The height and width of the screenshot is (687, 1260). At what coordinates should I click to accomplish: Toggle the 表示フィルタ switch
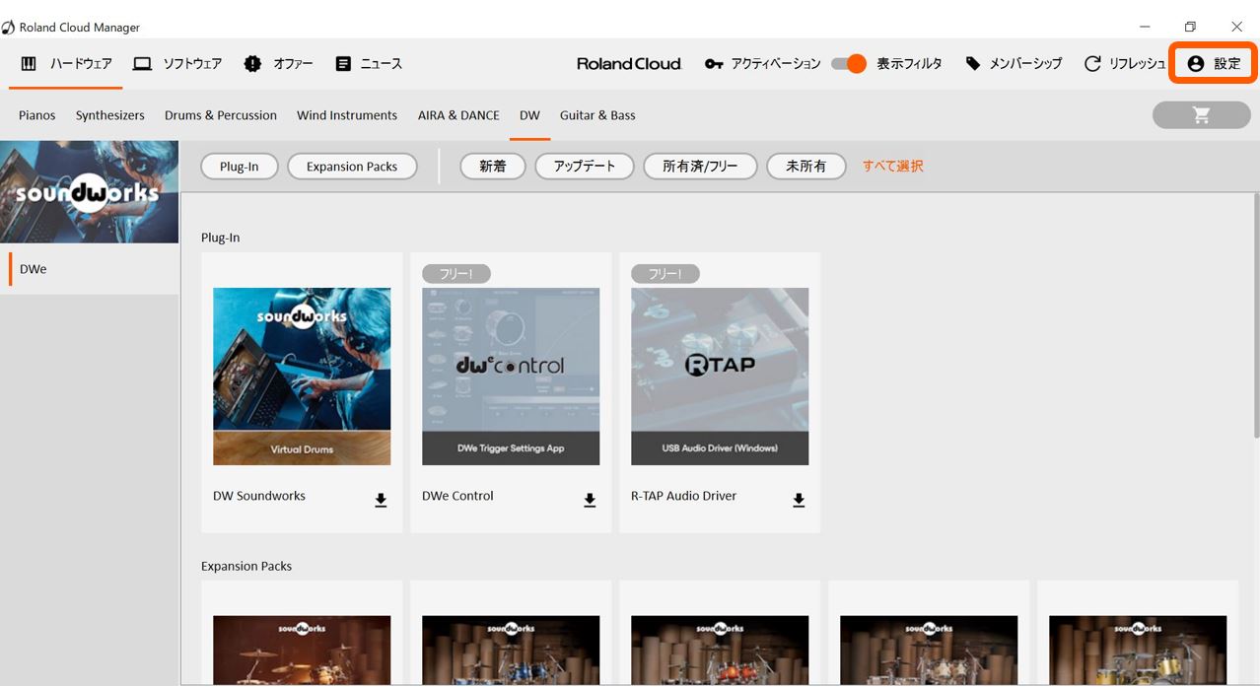pos(848,64)
